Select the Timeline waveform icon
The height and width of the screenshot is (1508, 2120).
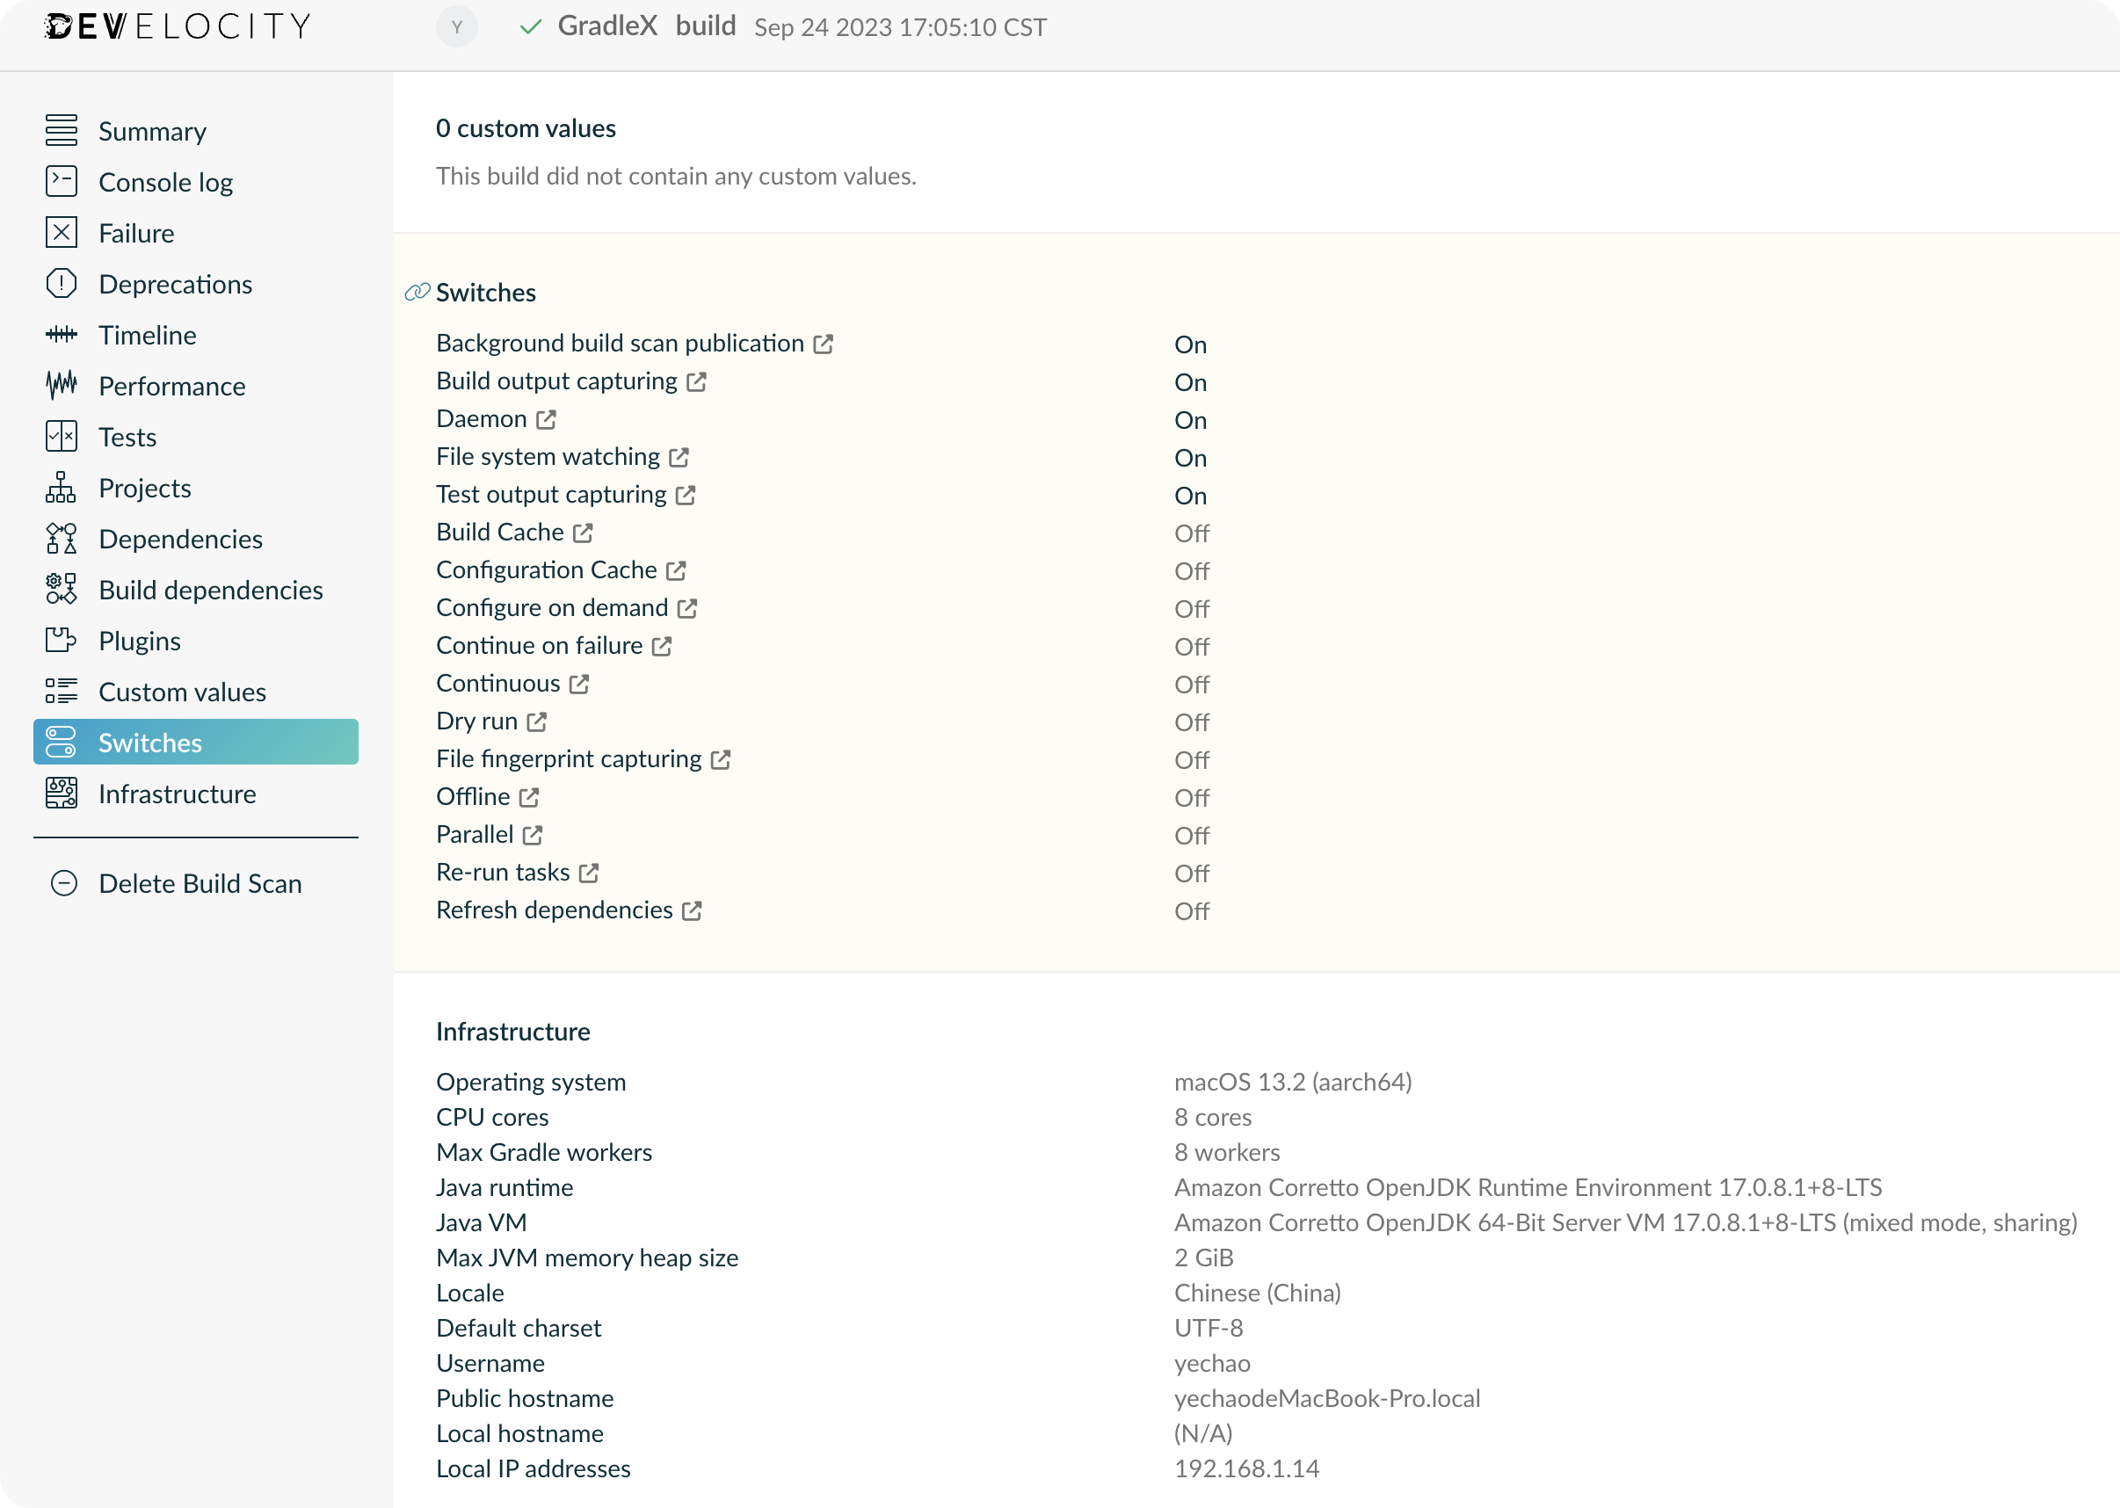(x=62, y=335)
